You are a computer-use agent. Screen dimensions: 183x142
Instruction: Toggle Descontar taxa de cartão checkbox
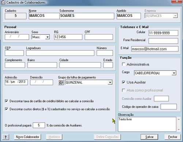click(6, 101)
